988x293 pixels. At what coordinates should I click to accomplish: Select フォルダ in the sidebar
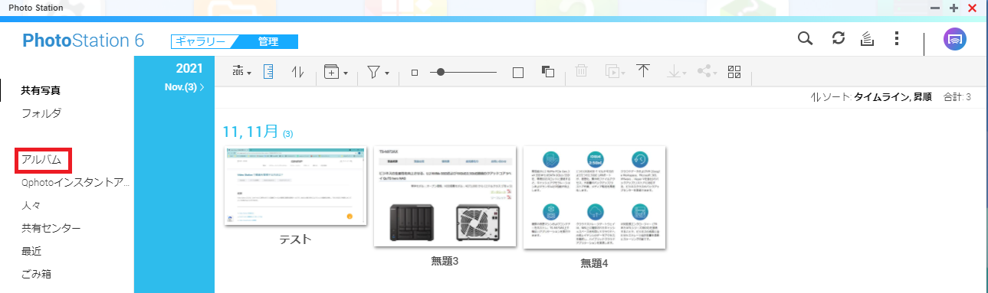[x=41, y=113]
